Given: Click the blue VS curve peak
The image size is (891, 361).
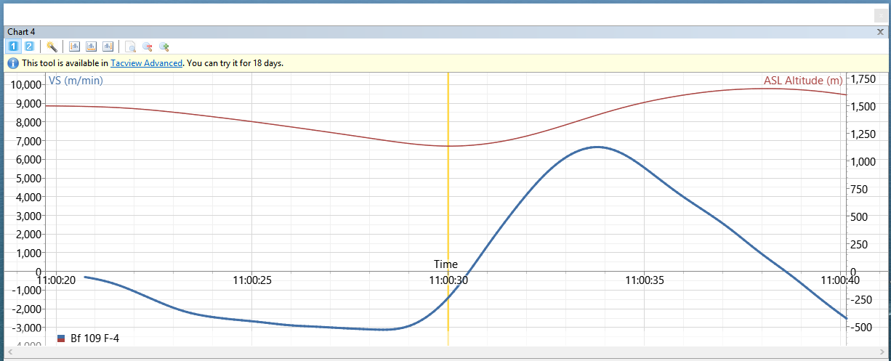Looking at the screenshot, I should coord(597,147).
